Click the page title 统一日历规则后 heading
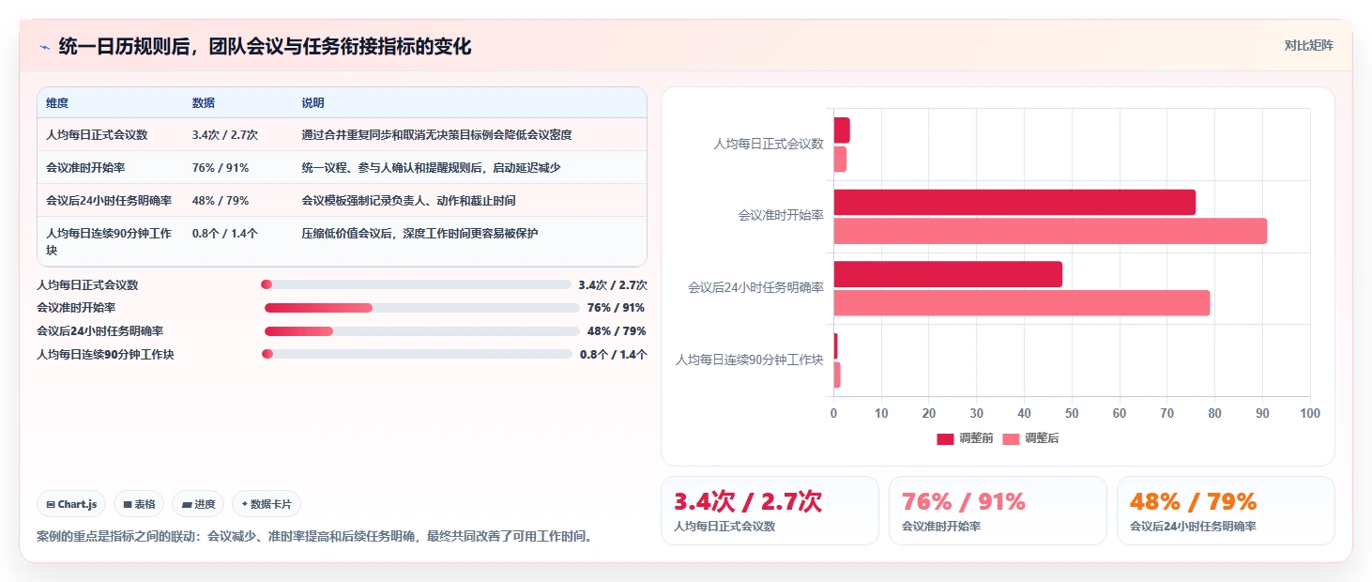 [265, 46]
